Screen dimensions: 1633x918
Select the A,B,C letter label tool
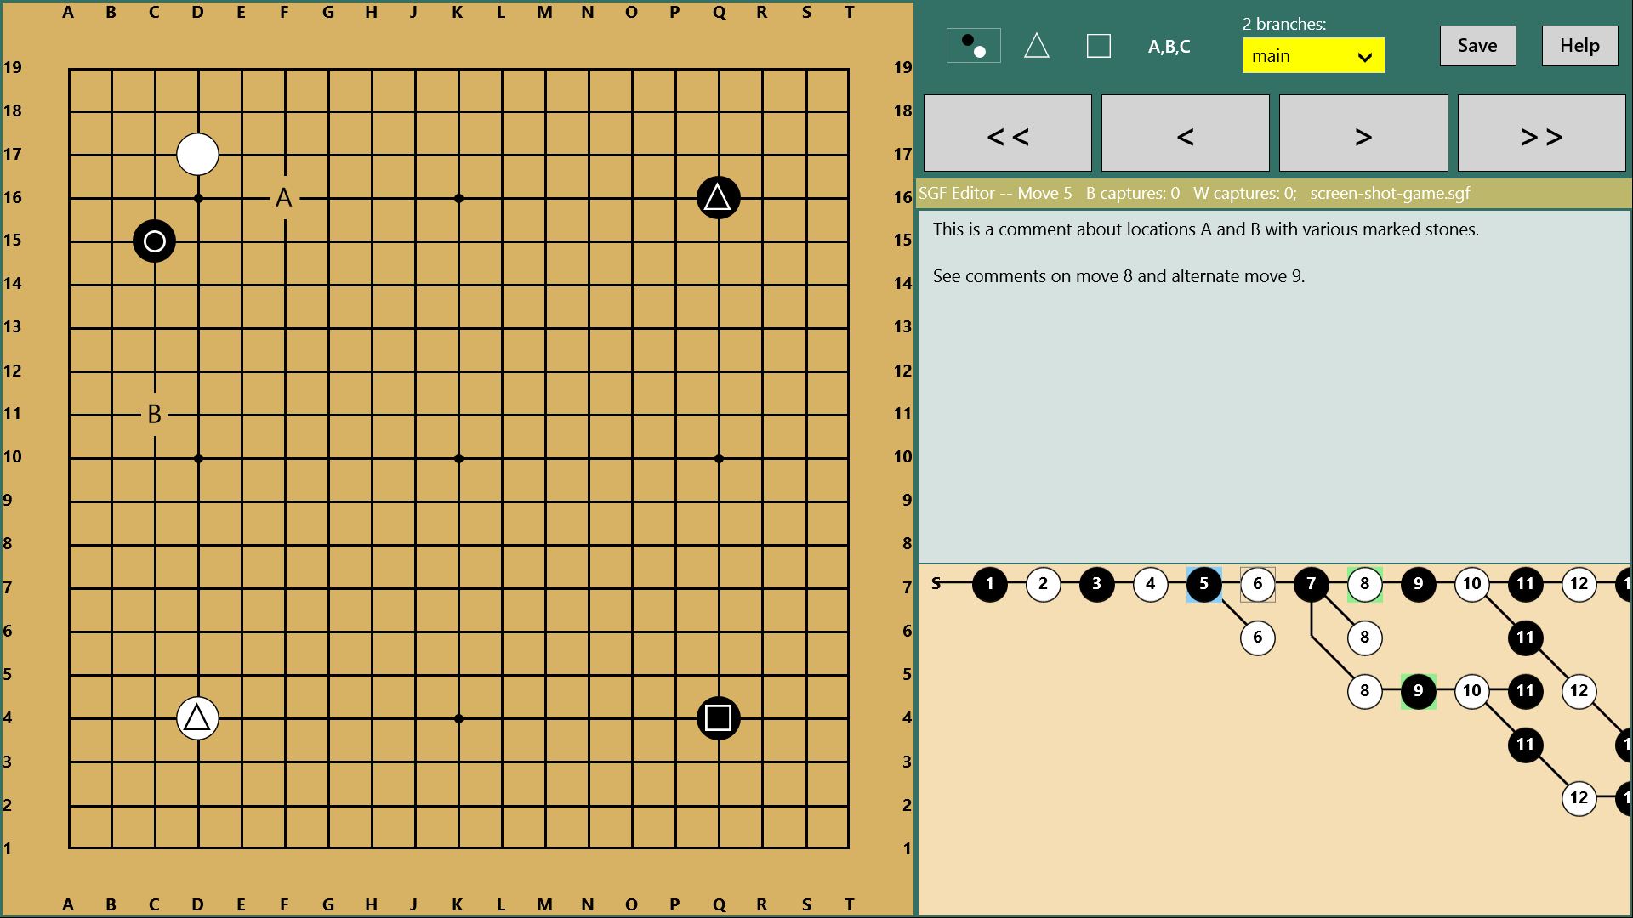tap(1169, 47)
